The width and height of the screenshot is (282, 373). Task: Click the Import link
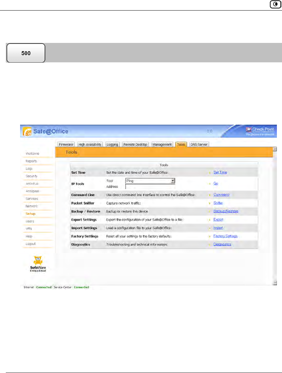click(x=218, y=228)
